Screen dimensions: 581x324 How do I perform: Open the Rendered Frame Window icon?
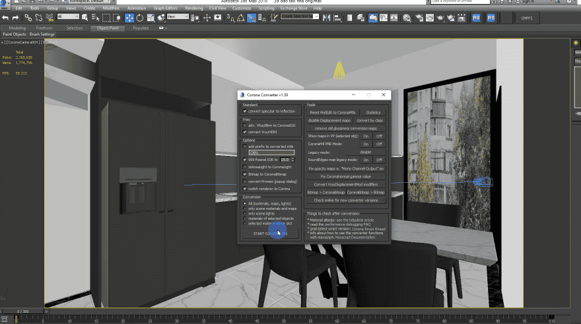point(430,18)
